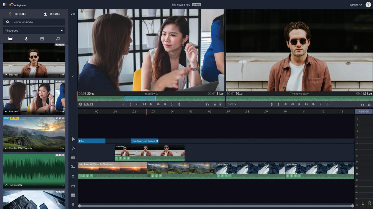Toggle audio channel 4 on the Interview timeline clip
This screenshot has width=373, height=209.
(x=128, y=158)
